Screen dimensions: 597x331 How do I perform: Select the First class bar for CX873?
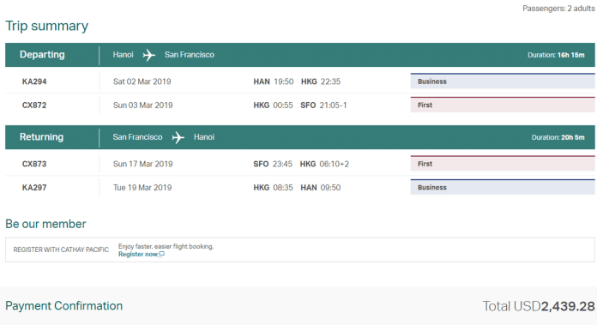(x=503, y=164)
